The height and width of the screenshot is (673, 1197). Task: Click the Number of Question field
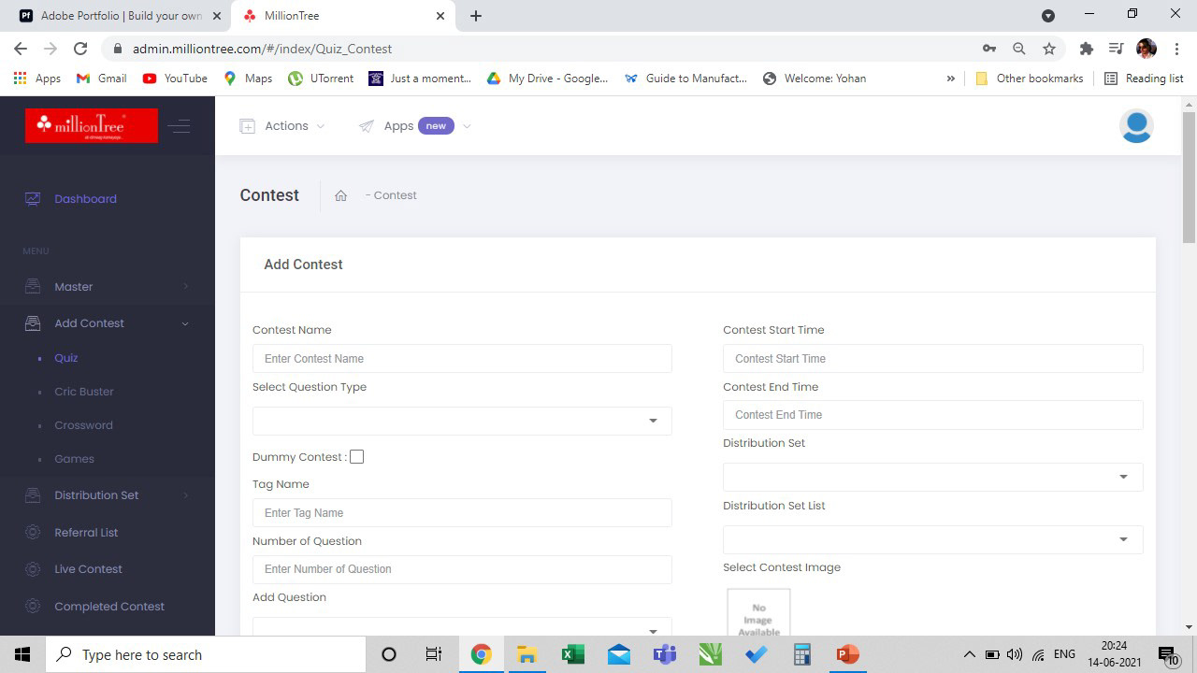click(x=462, y=569)
